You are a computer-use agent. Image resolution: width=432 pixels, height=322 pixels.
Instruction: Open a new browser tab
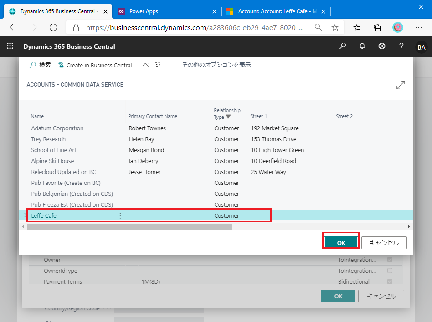(338, 11)
